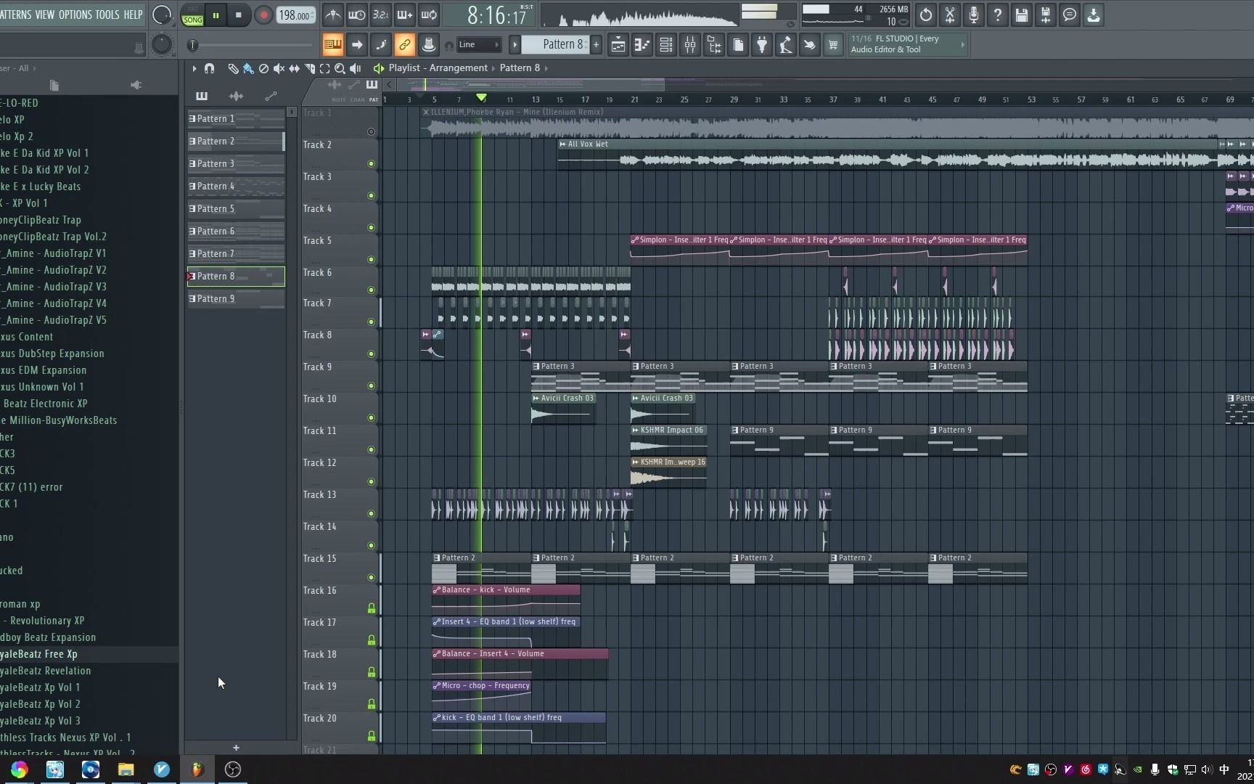Render project as audio file icon
The height and width of the screenshot is (784, 1254).
(x=1046, y=15)
